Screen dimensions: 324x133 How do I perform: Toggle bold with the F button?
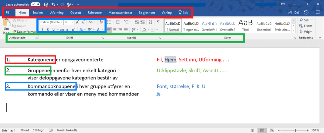(43, 30)
